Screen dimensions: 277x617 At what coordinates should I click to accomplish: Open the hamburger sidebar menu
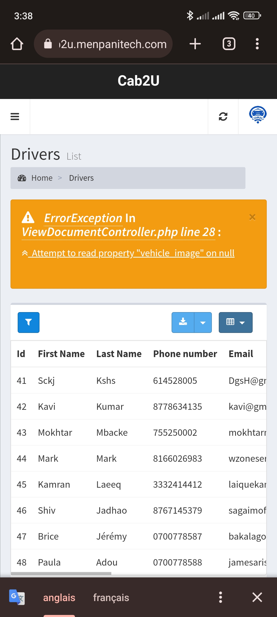click(15, 117)
